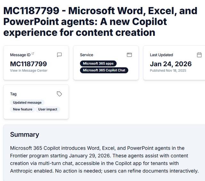205x181 pixels.
Task: Click the User impact tag
Action: point(48,109)
